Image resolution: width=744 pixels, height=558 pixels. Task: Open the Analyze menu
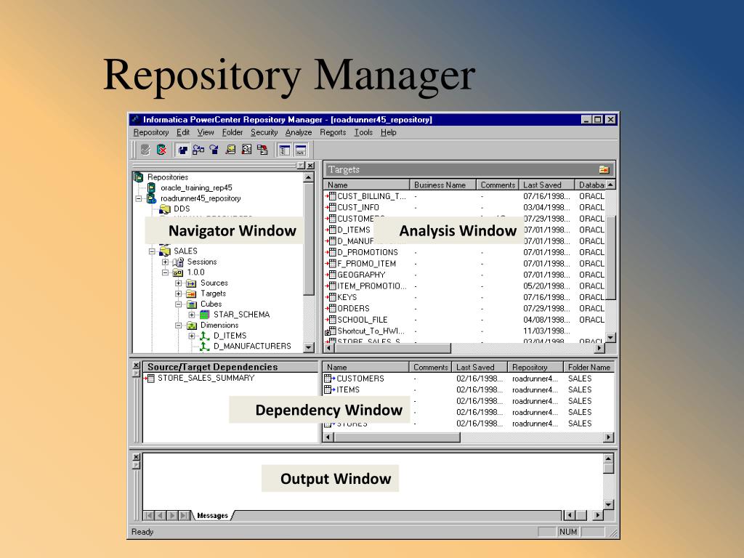tap(299, 132)
